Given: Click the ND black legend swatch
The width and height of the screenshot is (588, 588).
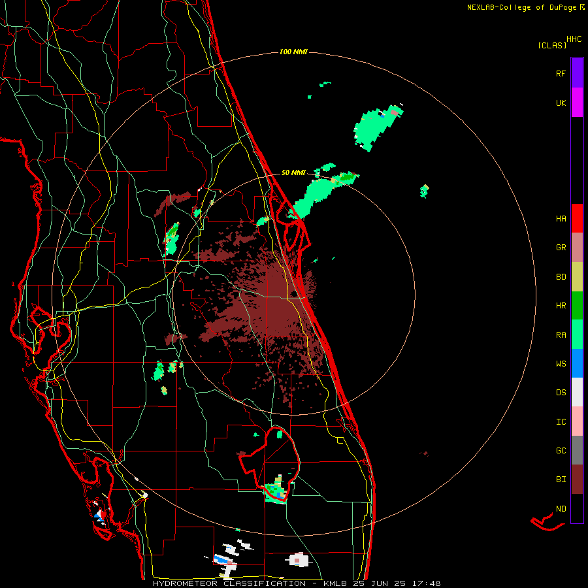Looking at the screenshot, I should tap(577, 508).
